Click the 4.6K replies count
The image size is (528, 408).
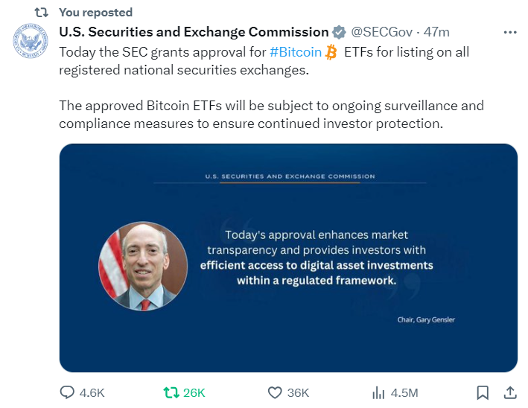click(x=92, y=392)
